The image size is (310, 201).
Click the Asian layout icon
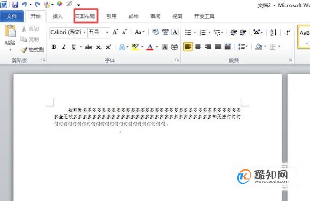[256, 32]
